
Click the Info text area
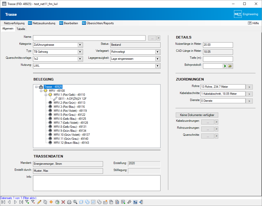point(97,183)
